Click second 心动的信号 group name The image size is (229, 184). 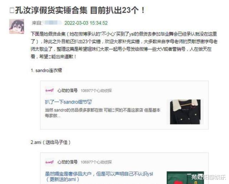[67, 162]
